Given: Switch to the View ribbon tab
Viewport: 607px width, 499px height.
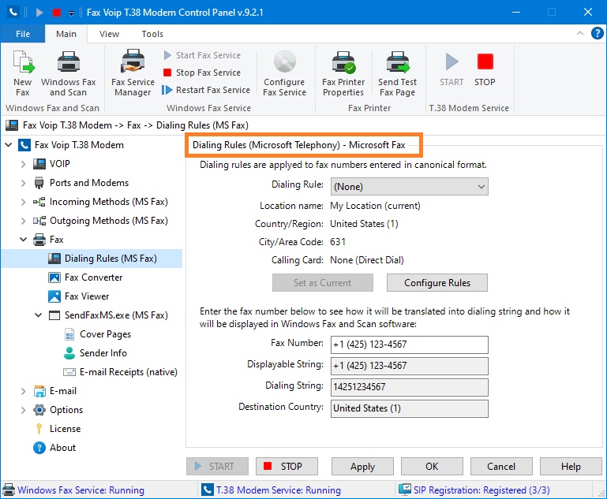Looking at the screenshot, I should click(x=109, y=34).
